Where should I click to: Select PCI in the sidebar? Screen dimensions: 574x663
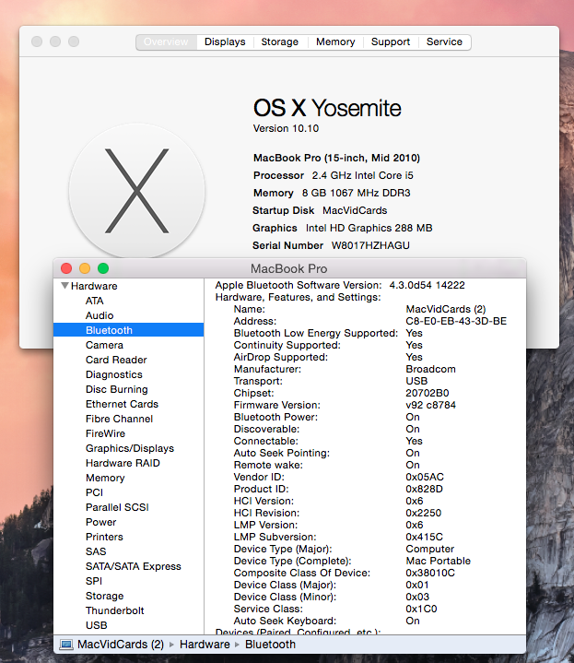point(94,492)
